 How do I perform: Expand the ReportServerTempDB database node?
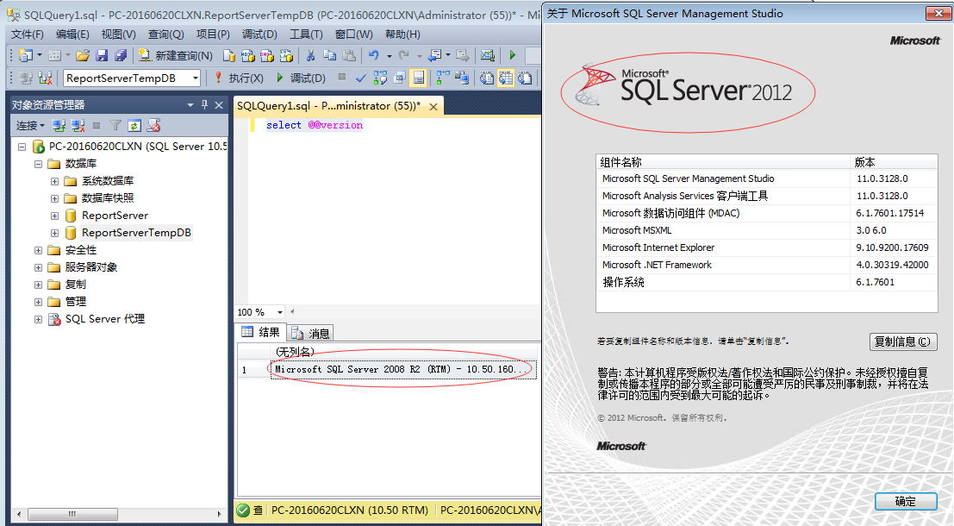click(x=55, y=233)
